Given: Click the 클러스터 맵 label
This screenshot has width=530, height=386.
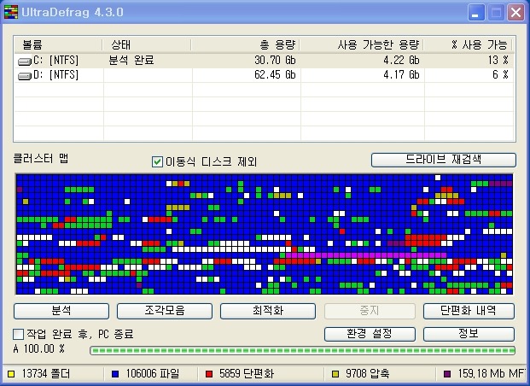Looking at the screenshot, I should [41, 158].
